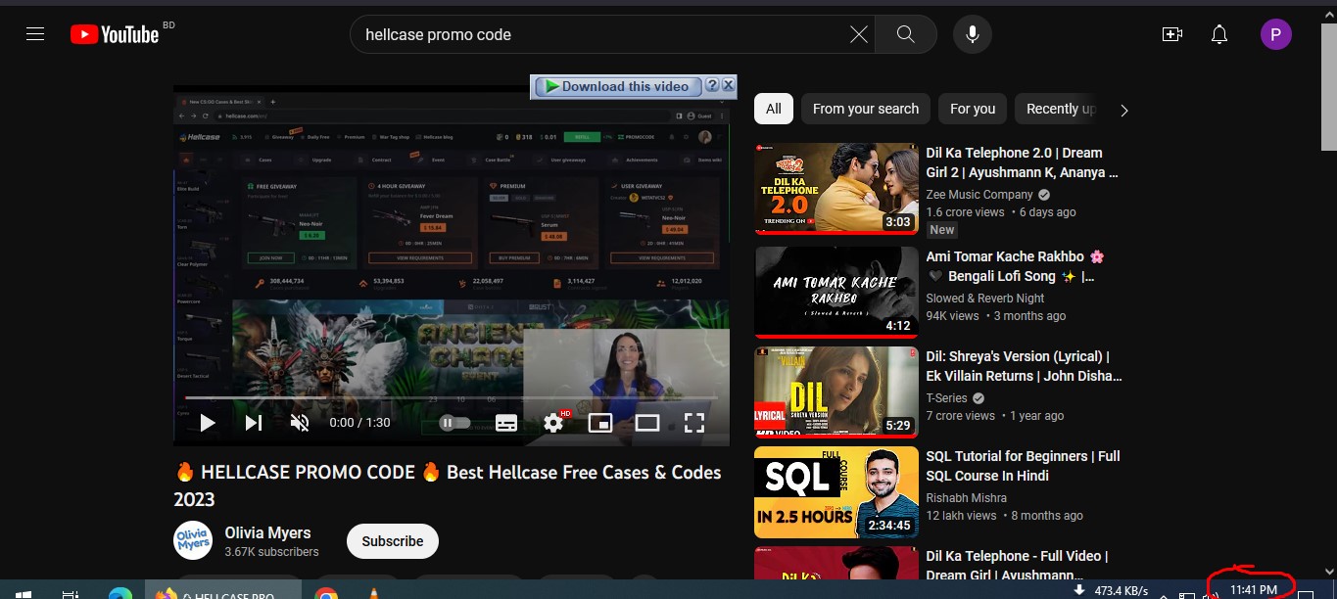This screenshot has width=1337, height=599.
Task: Open Zee Music Company channel
Action: click(x=979, y=195)
